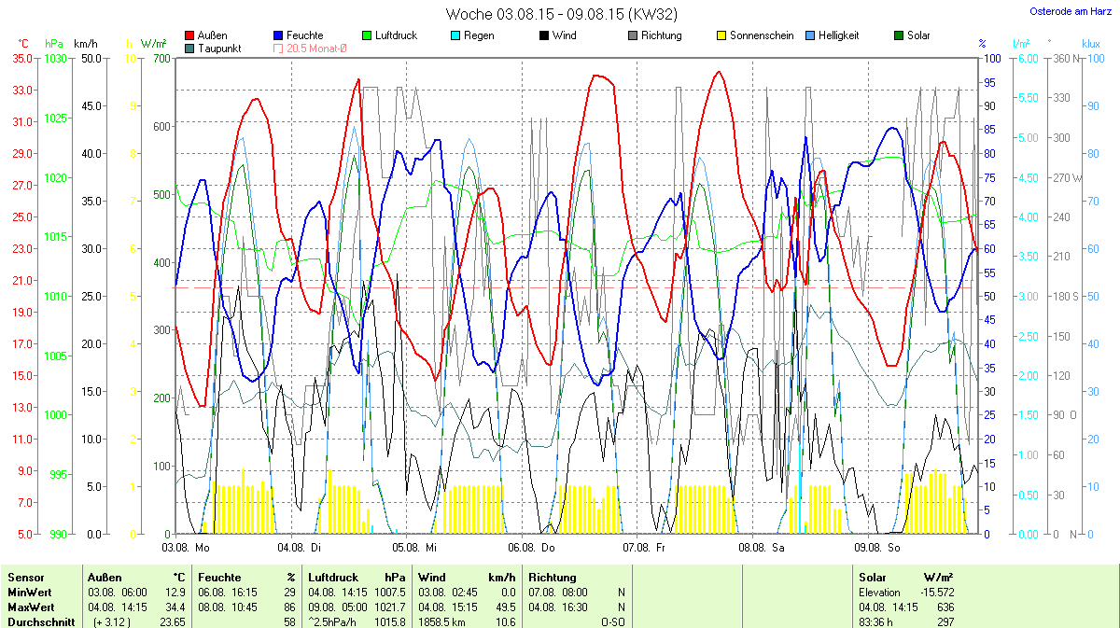Click the black Wind legend square
The image size is (1120, 628).
click(544, 36)
